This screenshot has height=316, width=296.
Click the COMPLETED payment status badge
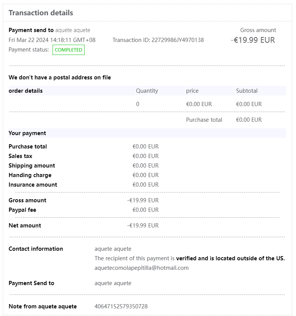pos(69,50)
